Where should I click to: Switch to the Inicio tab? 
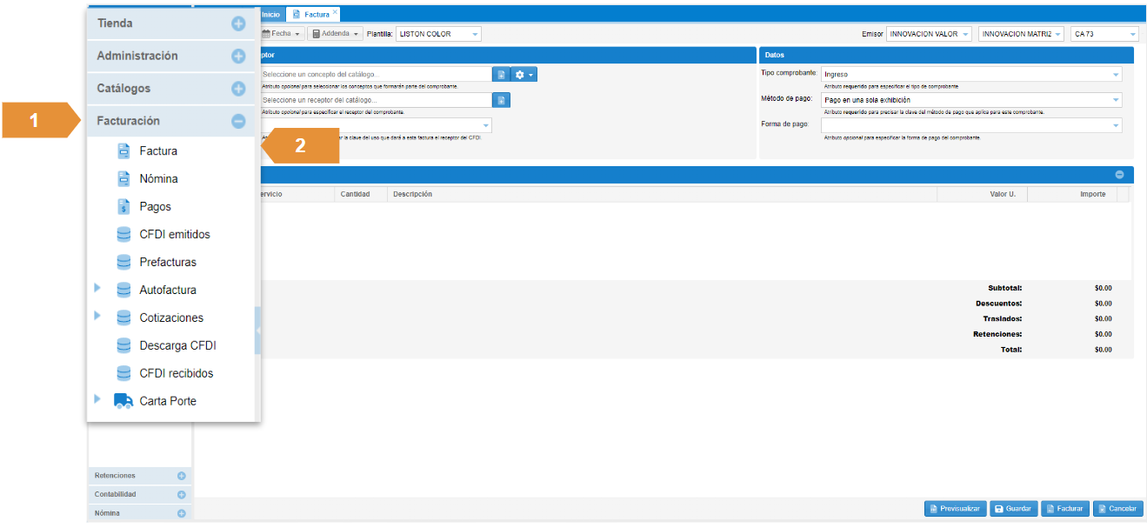(x=271, y=15)
